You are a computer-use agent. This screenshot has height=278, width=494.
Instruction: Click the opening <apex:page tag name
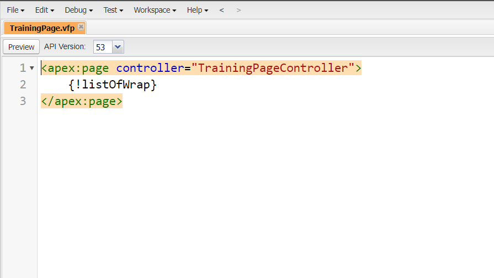(x=78, y=68)
